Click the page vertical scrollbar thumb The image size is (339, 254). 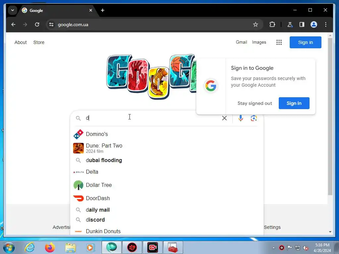330,117
